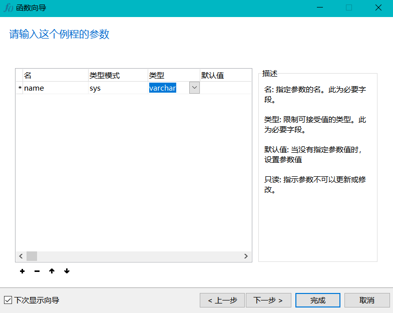Click 默认值 column header
This screenshot has width=393, height=313.
[x=226, y=75]
